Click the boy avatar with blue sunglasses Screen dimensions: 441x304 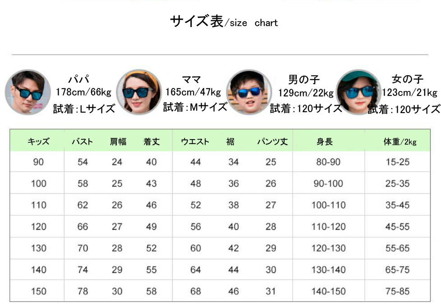point(249,92)
